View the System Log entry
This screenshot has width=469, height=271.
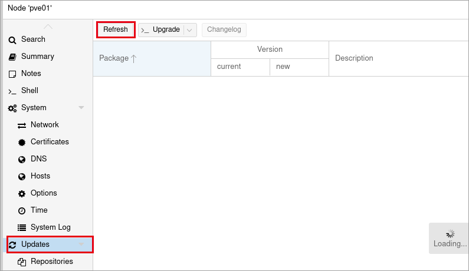point(51,227)
